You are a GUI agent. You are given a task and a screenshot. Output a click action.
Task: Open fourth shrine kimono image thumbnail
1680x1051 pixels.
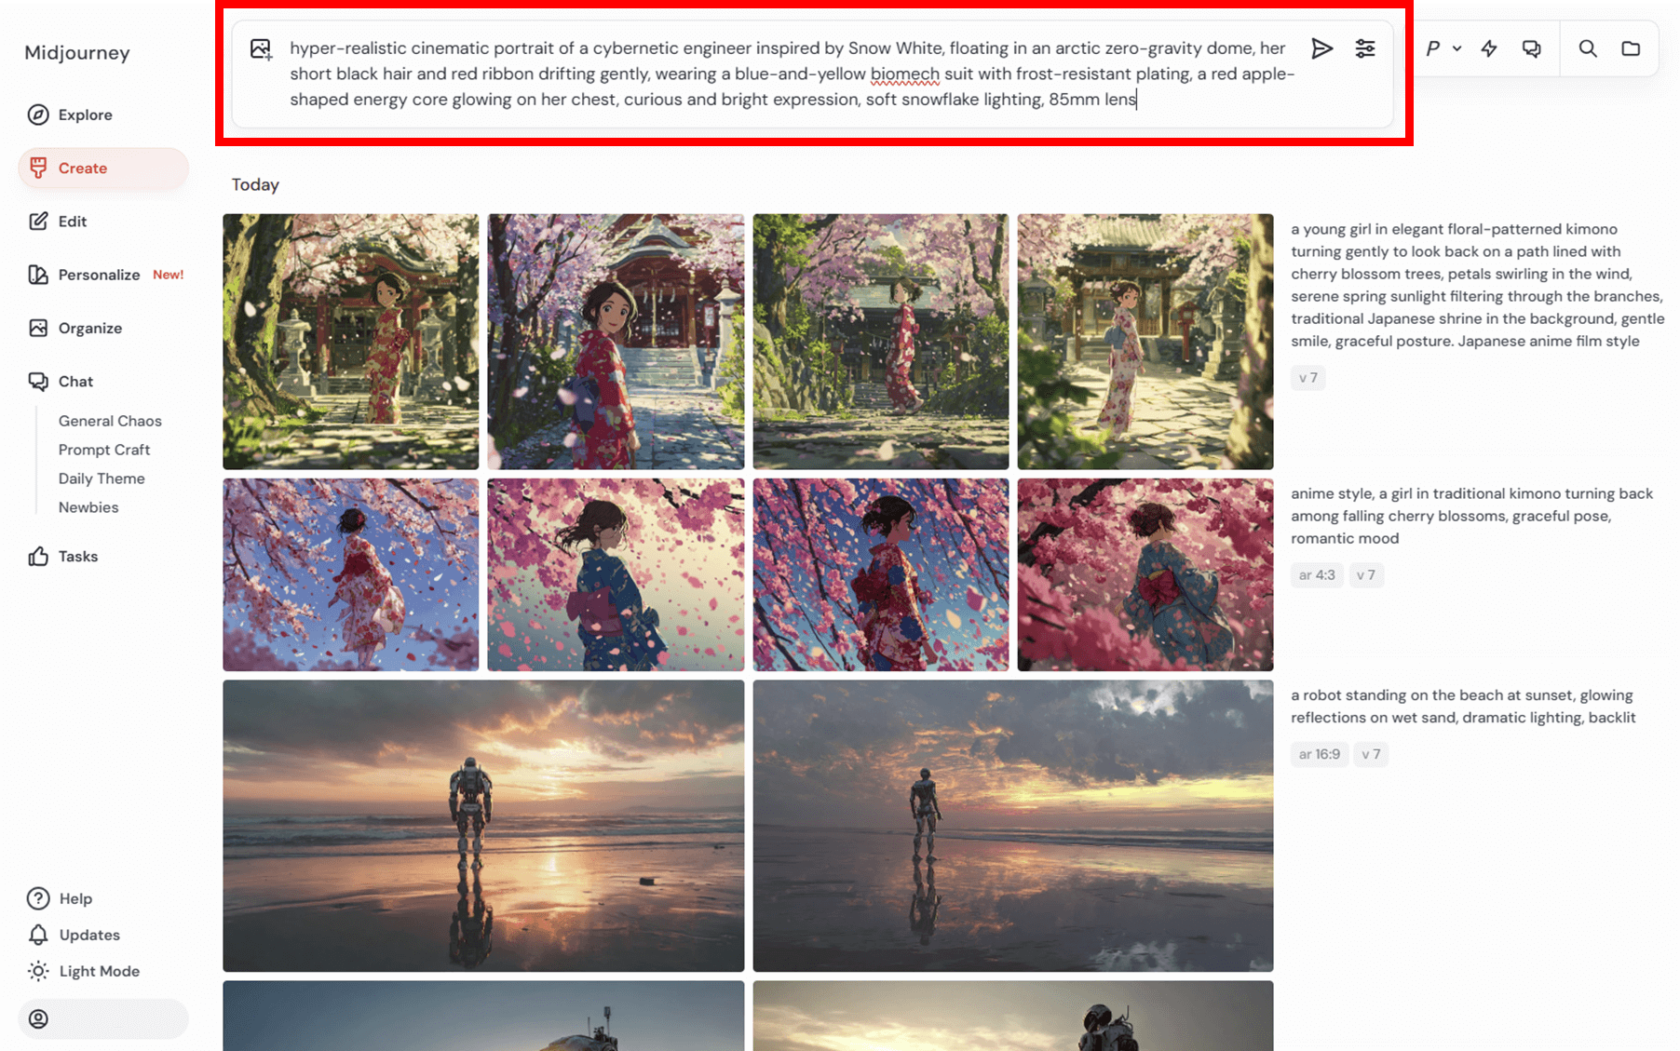(x=1145, y=342)
